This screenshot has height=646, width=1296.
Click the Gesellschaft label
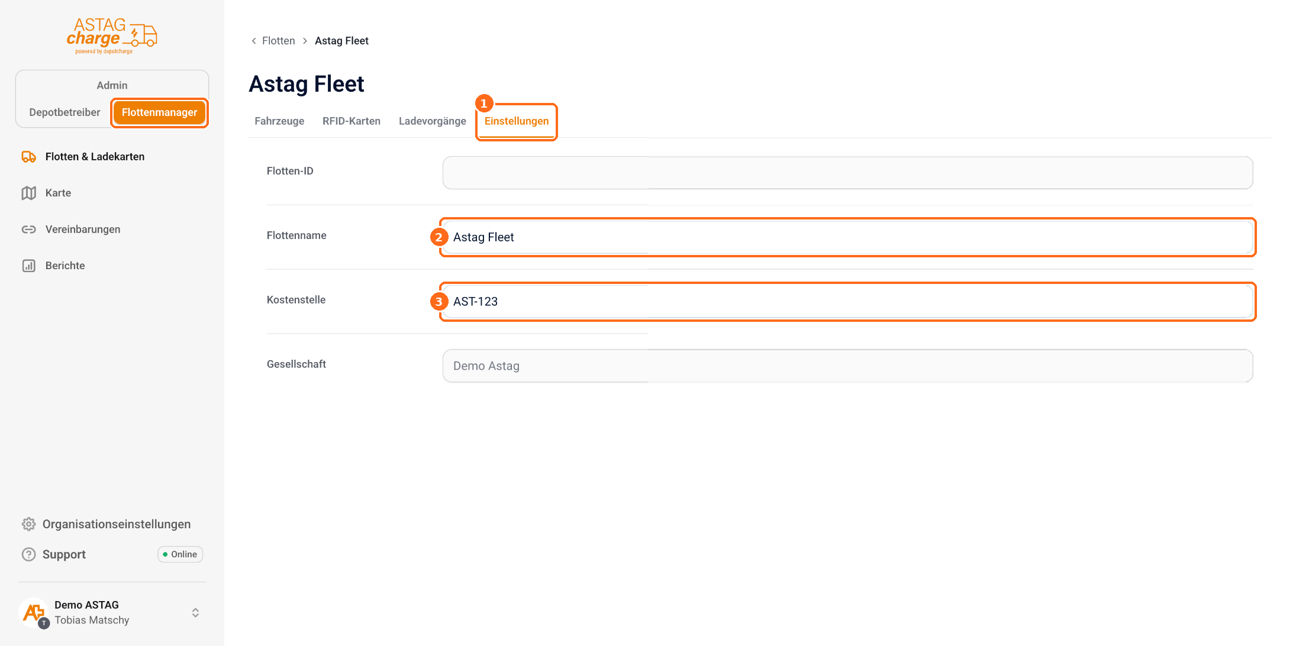[296, 364]
